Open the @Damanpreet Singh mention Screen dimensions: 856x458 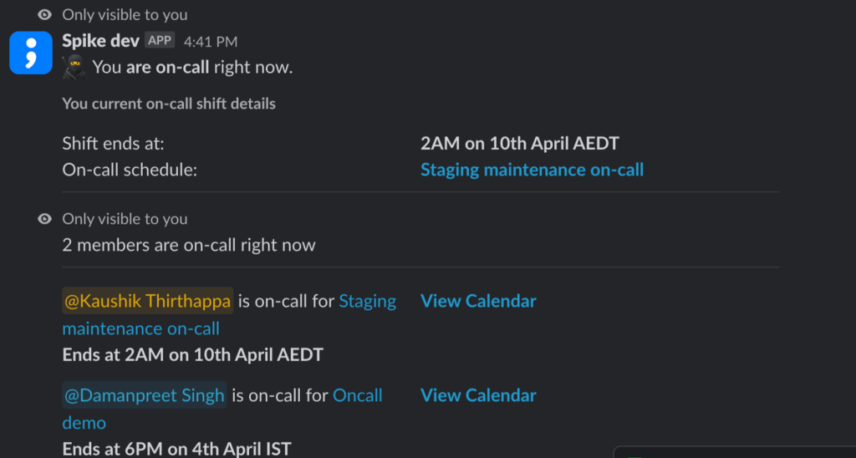pyautogui.click(x=144, y=395)
